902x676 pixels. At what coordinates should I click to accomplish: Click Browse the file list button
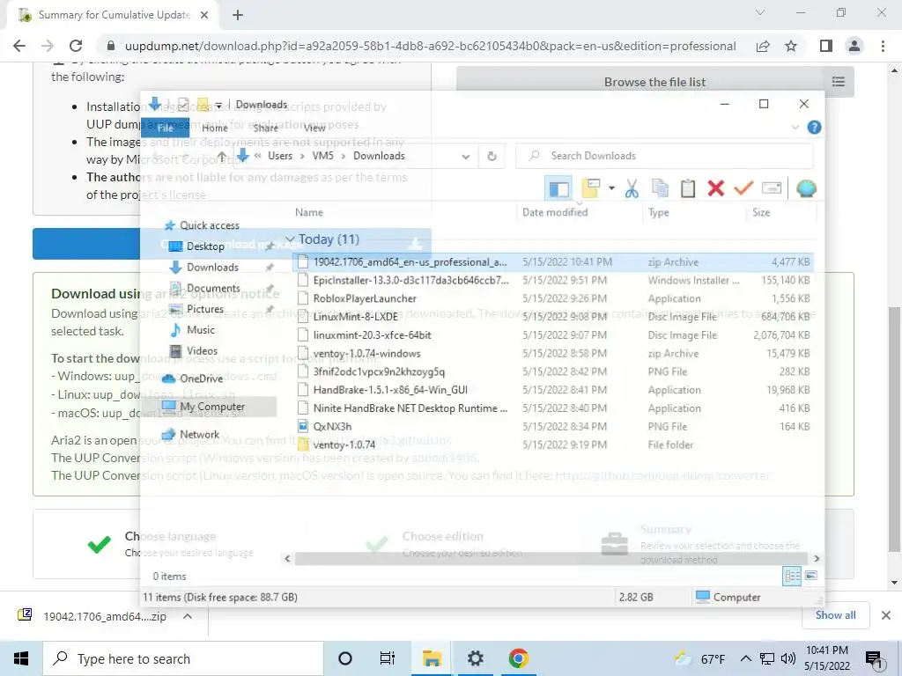point(654,82)
